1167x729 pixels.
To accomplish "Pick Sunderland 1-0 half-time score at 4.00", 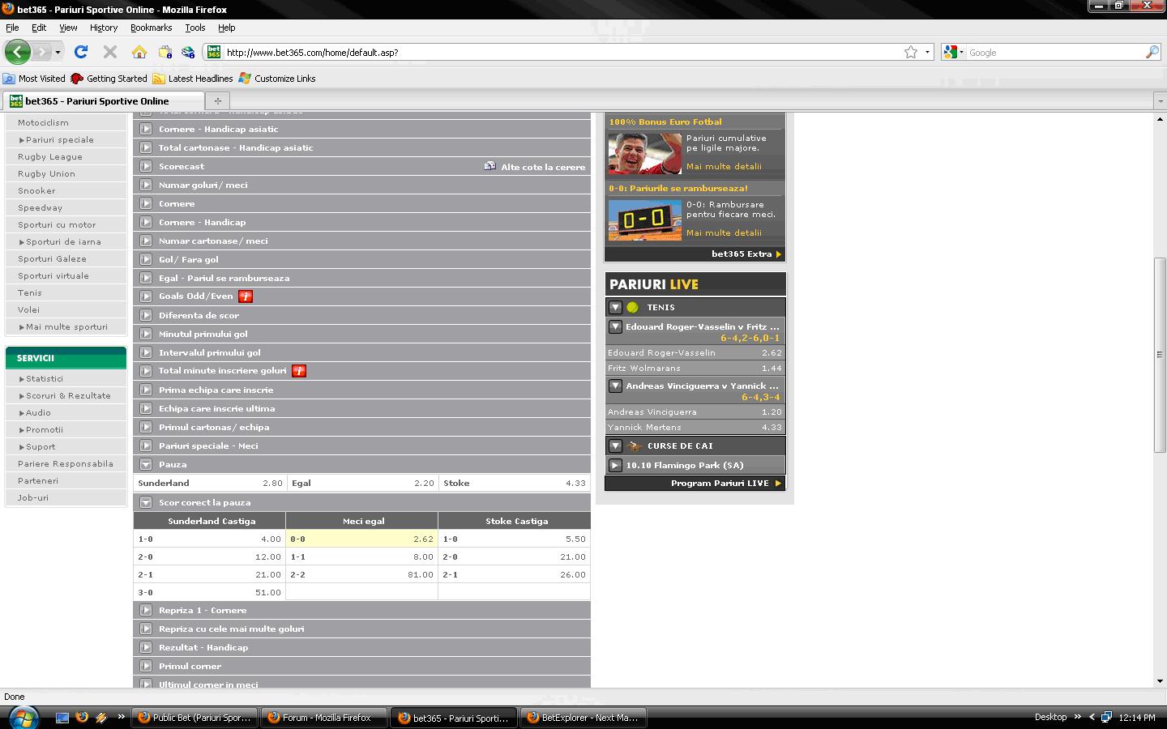I will click(x=209, y=539).
